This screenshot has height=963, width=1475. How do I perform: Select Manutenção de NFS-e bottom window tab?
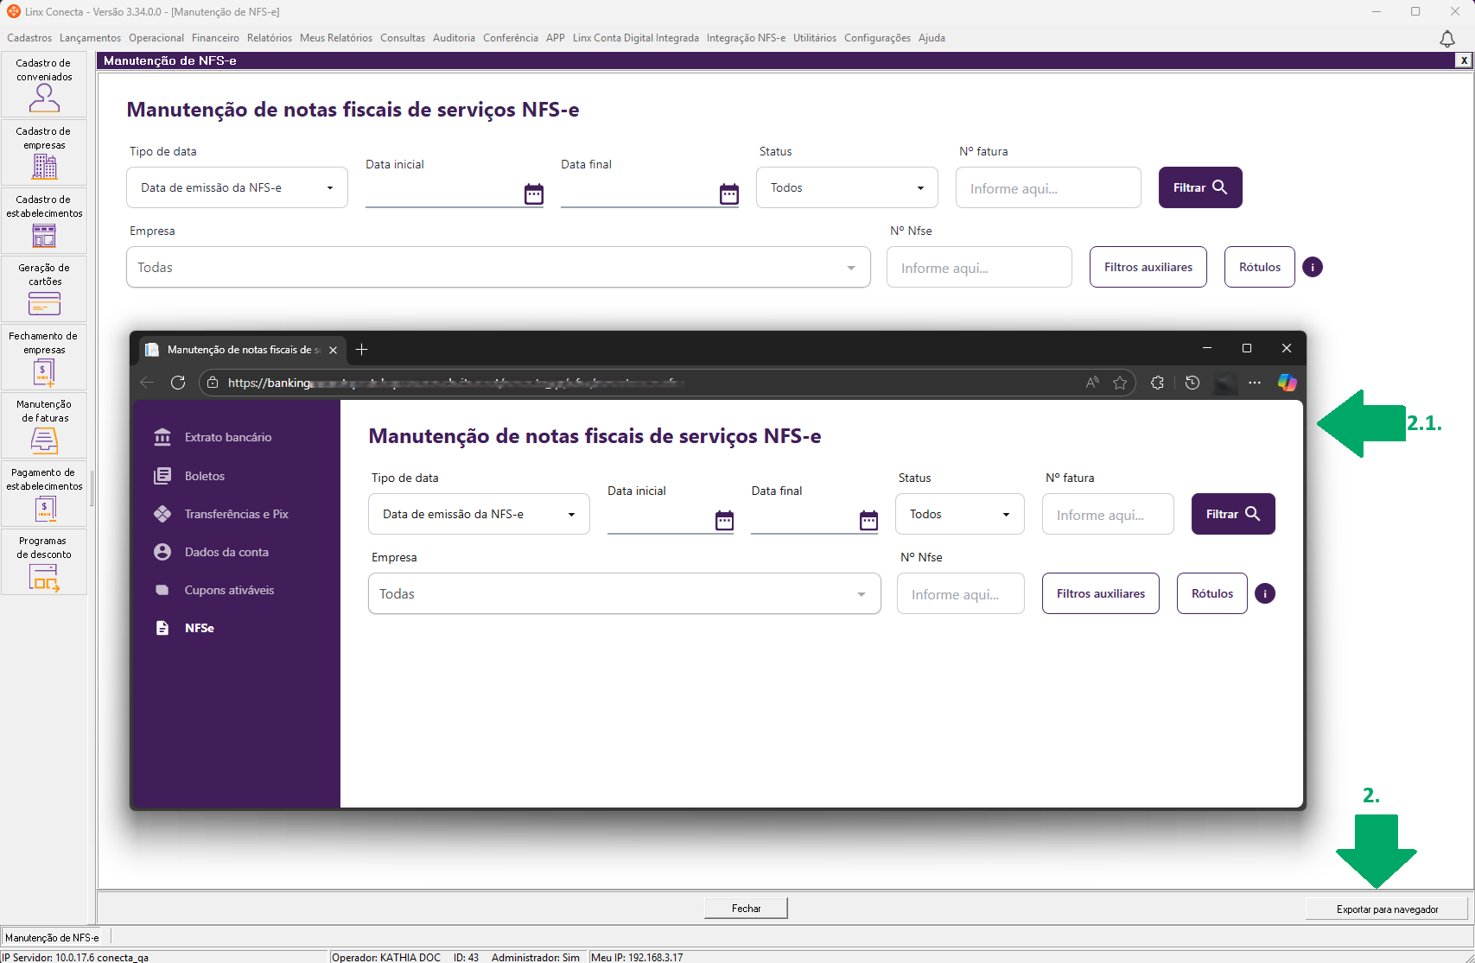pos(52,937)
